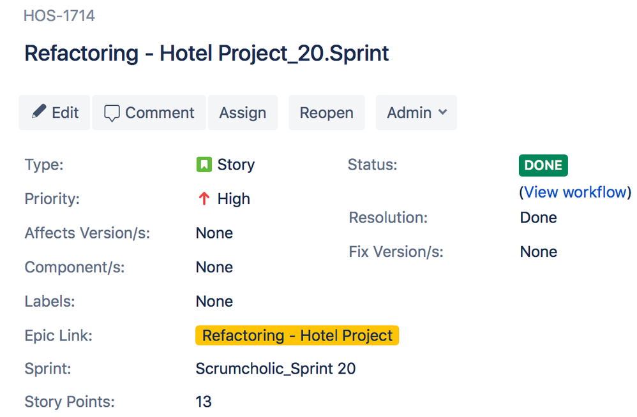Click the Labels value None

pyautogui.click(x=214, y=301)
